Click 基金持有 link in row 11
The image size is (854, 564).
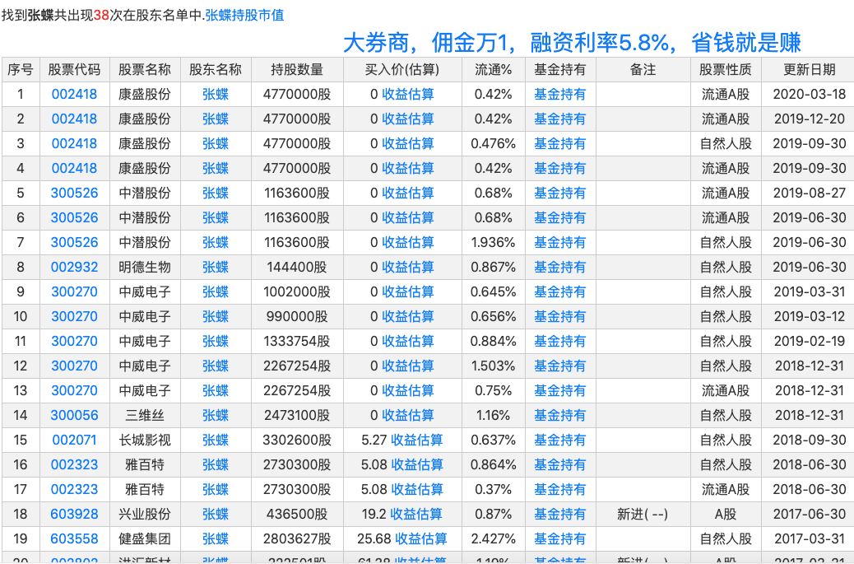(x=560, y=341)
